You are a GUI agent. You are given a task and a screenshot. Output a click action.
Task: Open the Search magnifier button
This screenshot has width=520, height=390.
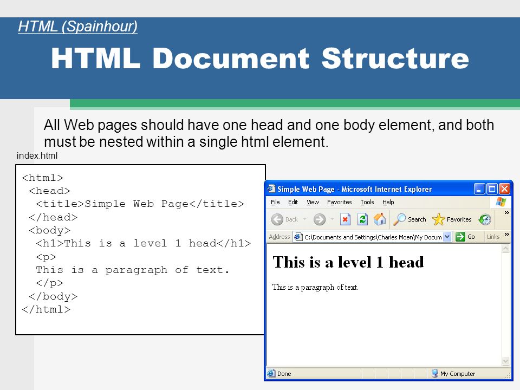click(410, 219)
